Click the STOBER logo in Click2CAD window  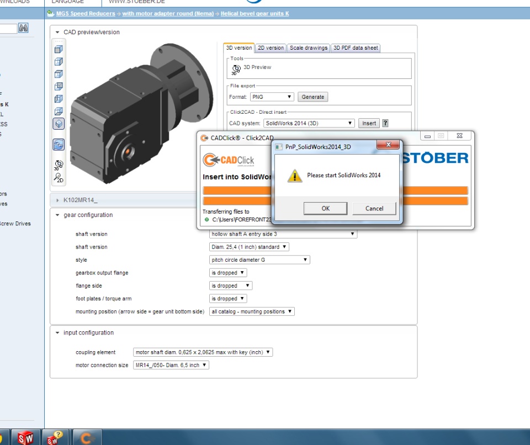pos(436,158)
